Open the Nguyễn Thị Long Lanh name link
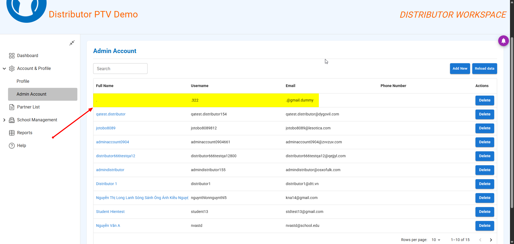514x244 pixels. click(x=142, y=198)
